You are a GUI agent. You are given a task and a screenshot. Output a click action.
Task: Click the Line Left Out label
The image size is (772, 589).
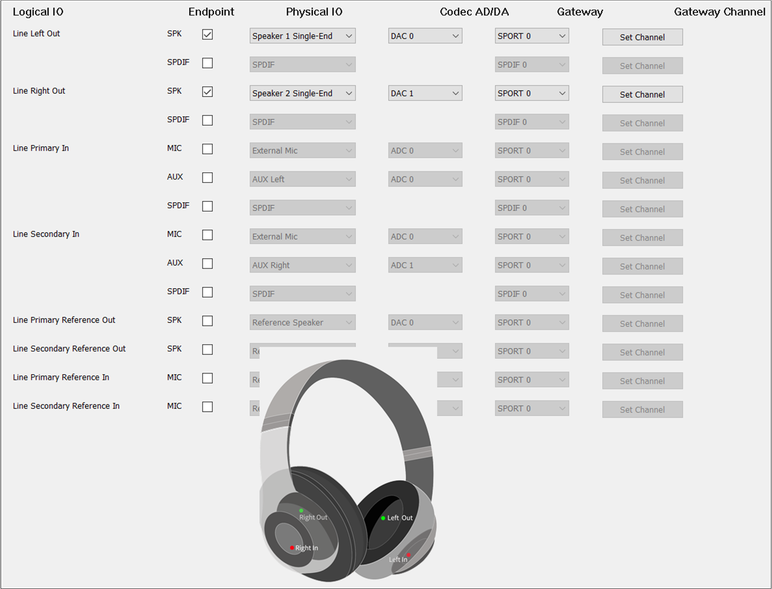pos(36,33)
